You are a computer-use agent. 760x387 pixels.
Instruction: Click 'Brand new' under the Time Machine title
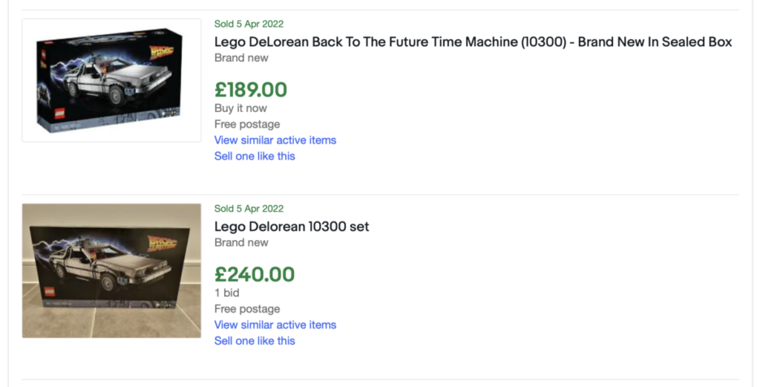coord(241,58)
